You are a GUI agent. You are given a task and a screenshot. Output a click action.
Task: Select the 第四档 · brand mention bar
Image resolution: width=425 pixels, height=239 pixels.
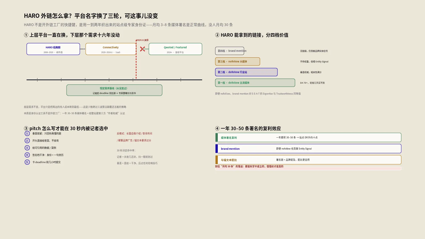tap(229, 51)
